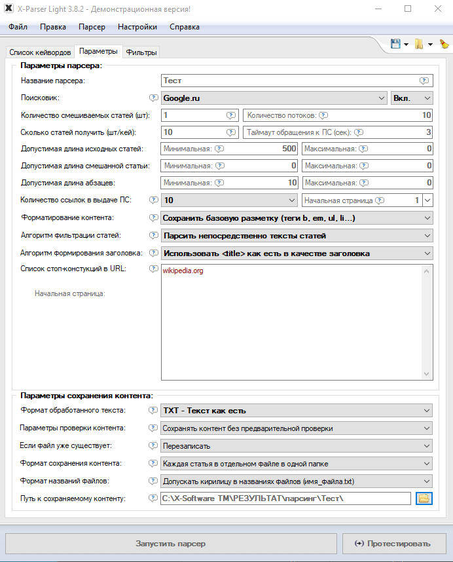Viewport: 453px width, 562px height.
Task: Help icon for Алгоритм формирования заголовка
Action: point(154,253)
